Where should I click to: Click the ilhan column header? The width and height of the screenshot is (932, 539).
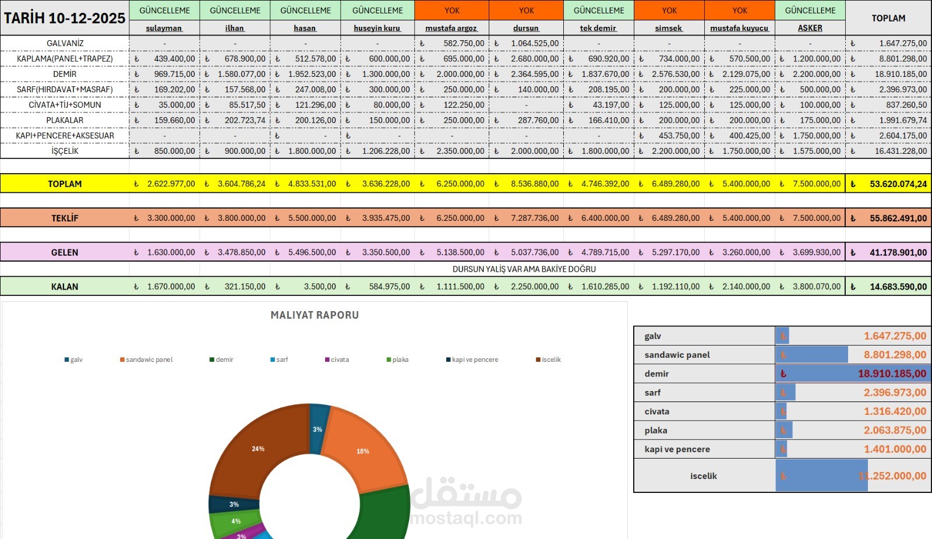[235, 28]
